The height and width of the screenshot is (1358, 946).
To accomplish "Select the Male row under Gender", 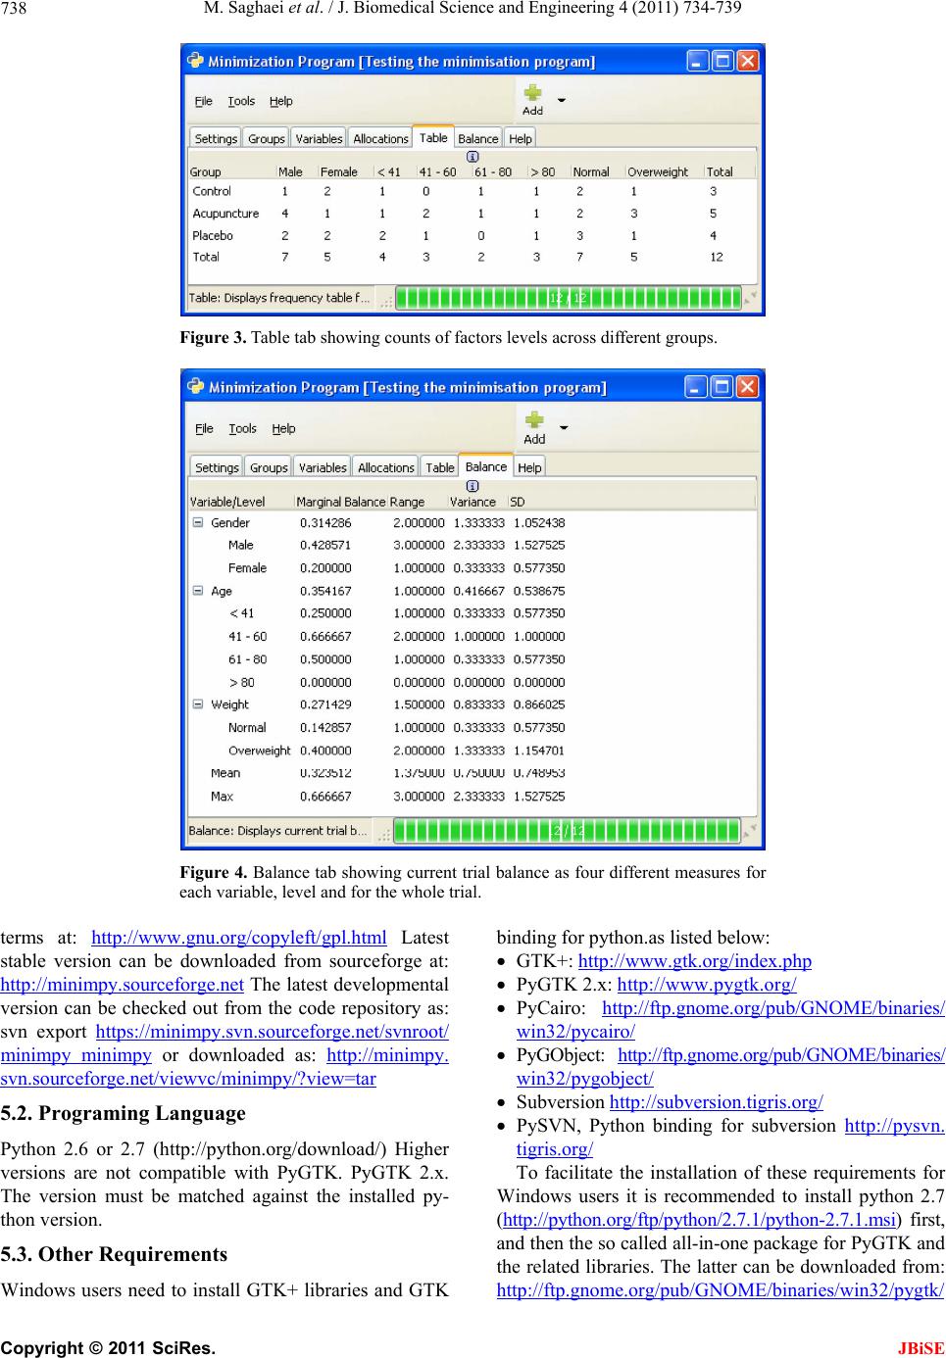I will [x=472, y=546].
